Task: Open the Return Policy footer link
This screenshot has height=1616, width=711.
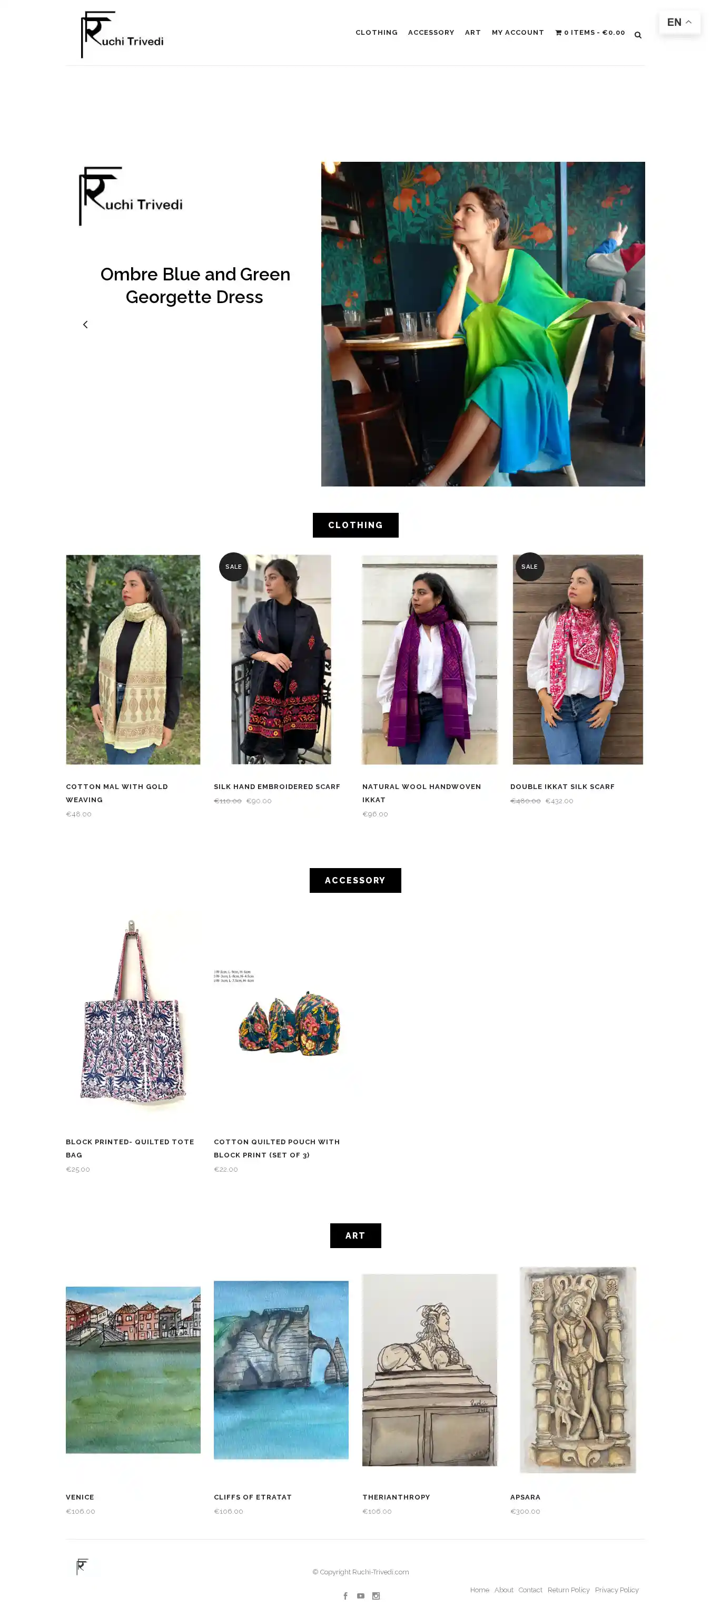Action: tap(568, 1590)
